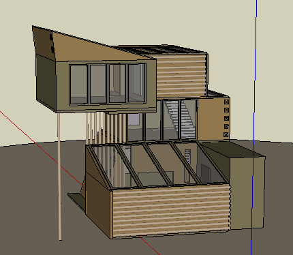Screen dimensions: 293x255
Task: Click the leftmost window pane of the upper volume
Action: click(x=78, y=84)
